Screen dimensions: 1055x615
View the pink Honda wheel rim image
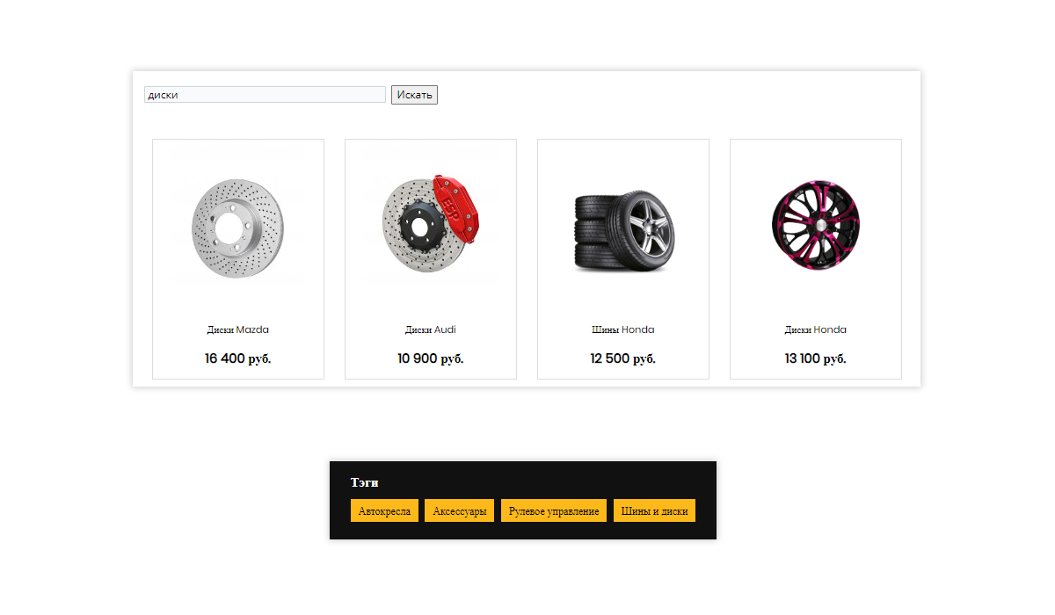816,225
